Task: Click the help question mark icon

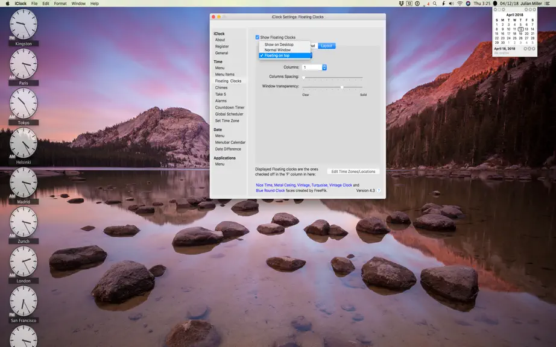Action: 379,190
